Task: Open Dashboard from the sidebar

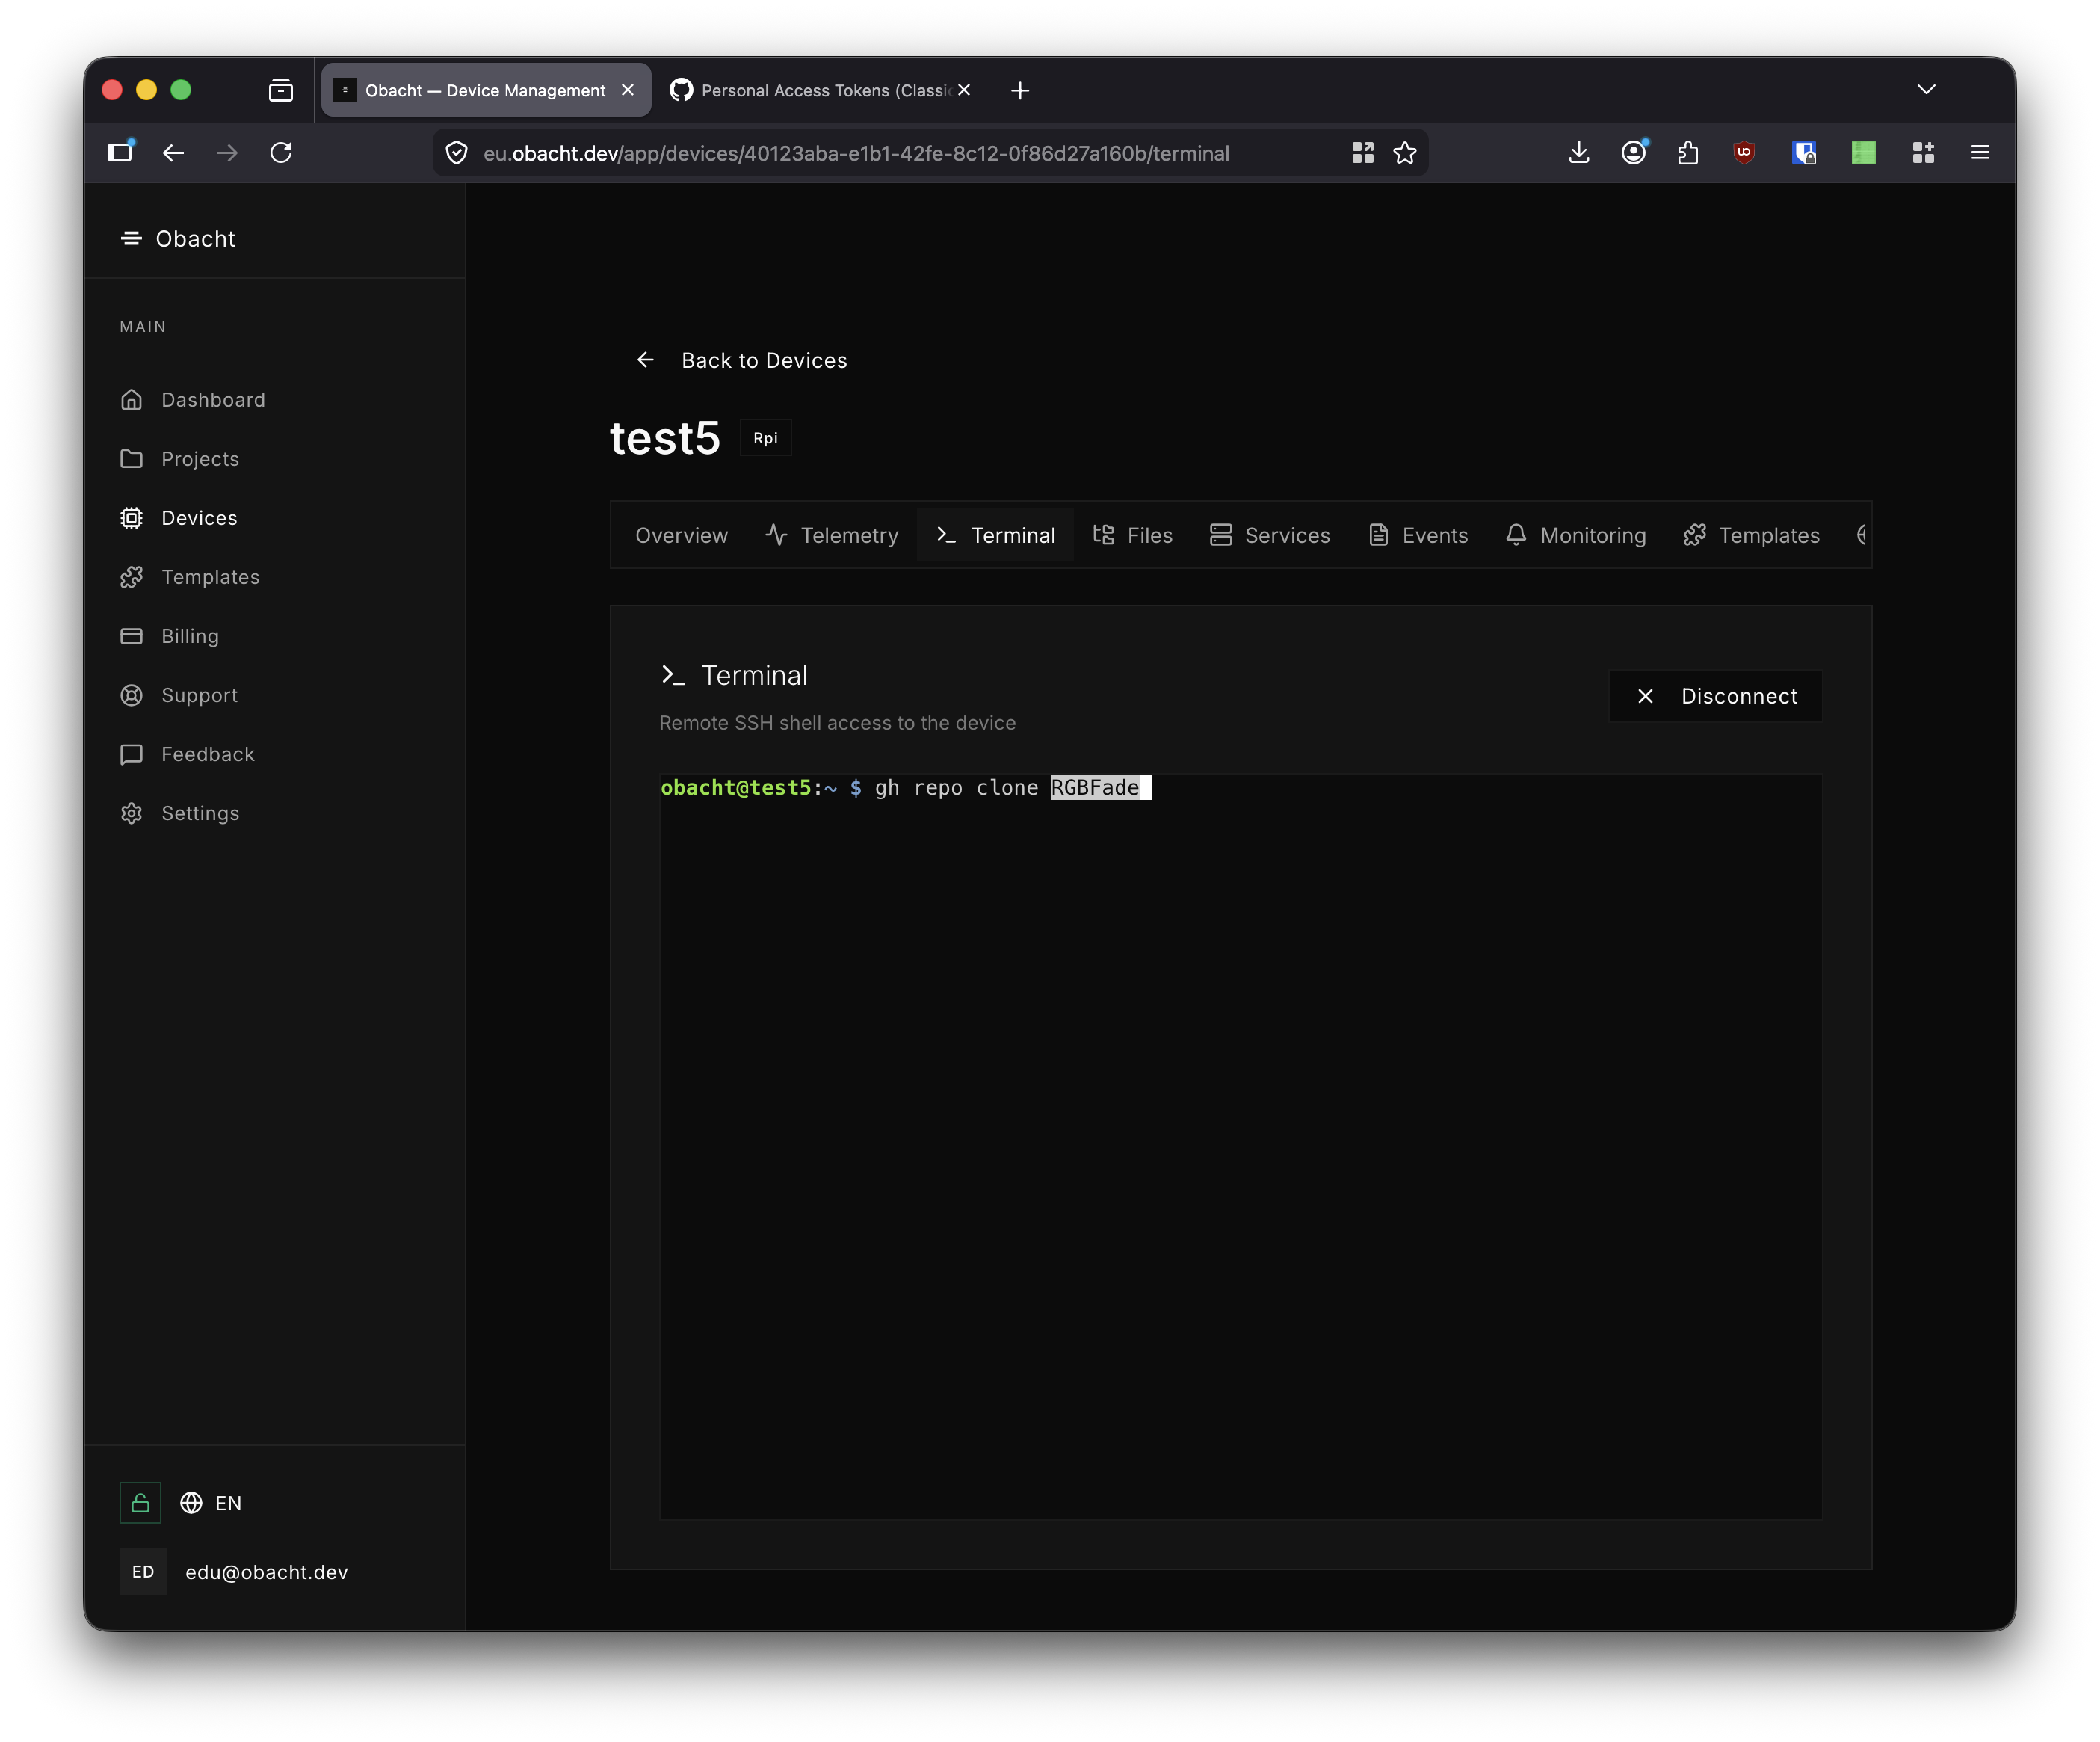Action: click(213, 399)
